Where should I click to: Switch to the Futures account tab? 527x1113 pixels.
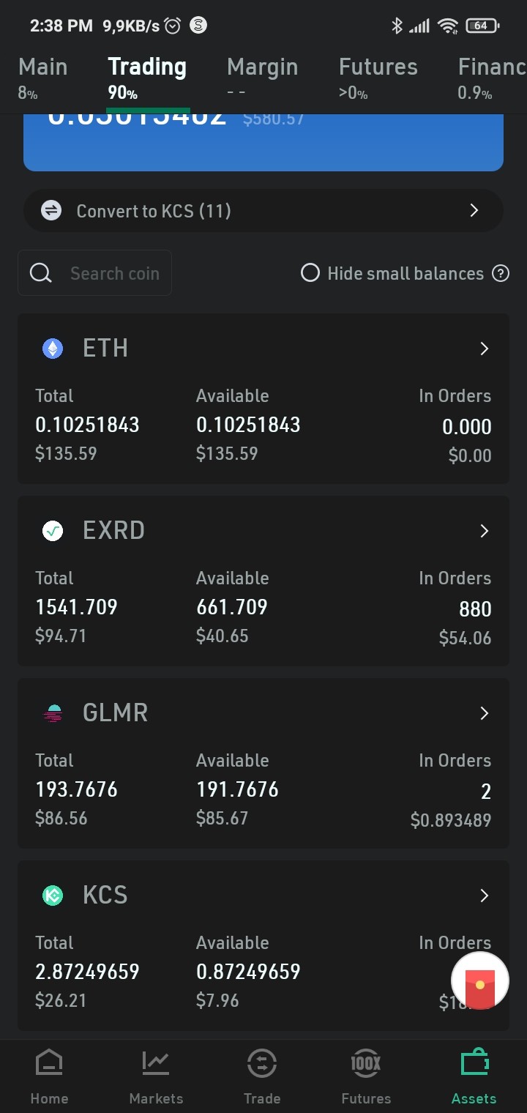[378, 77]
